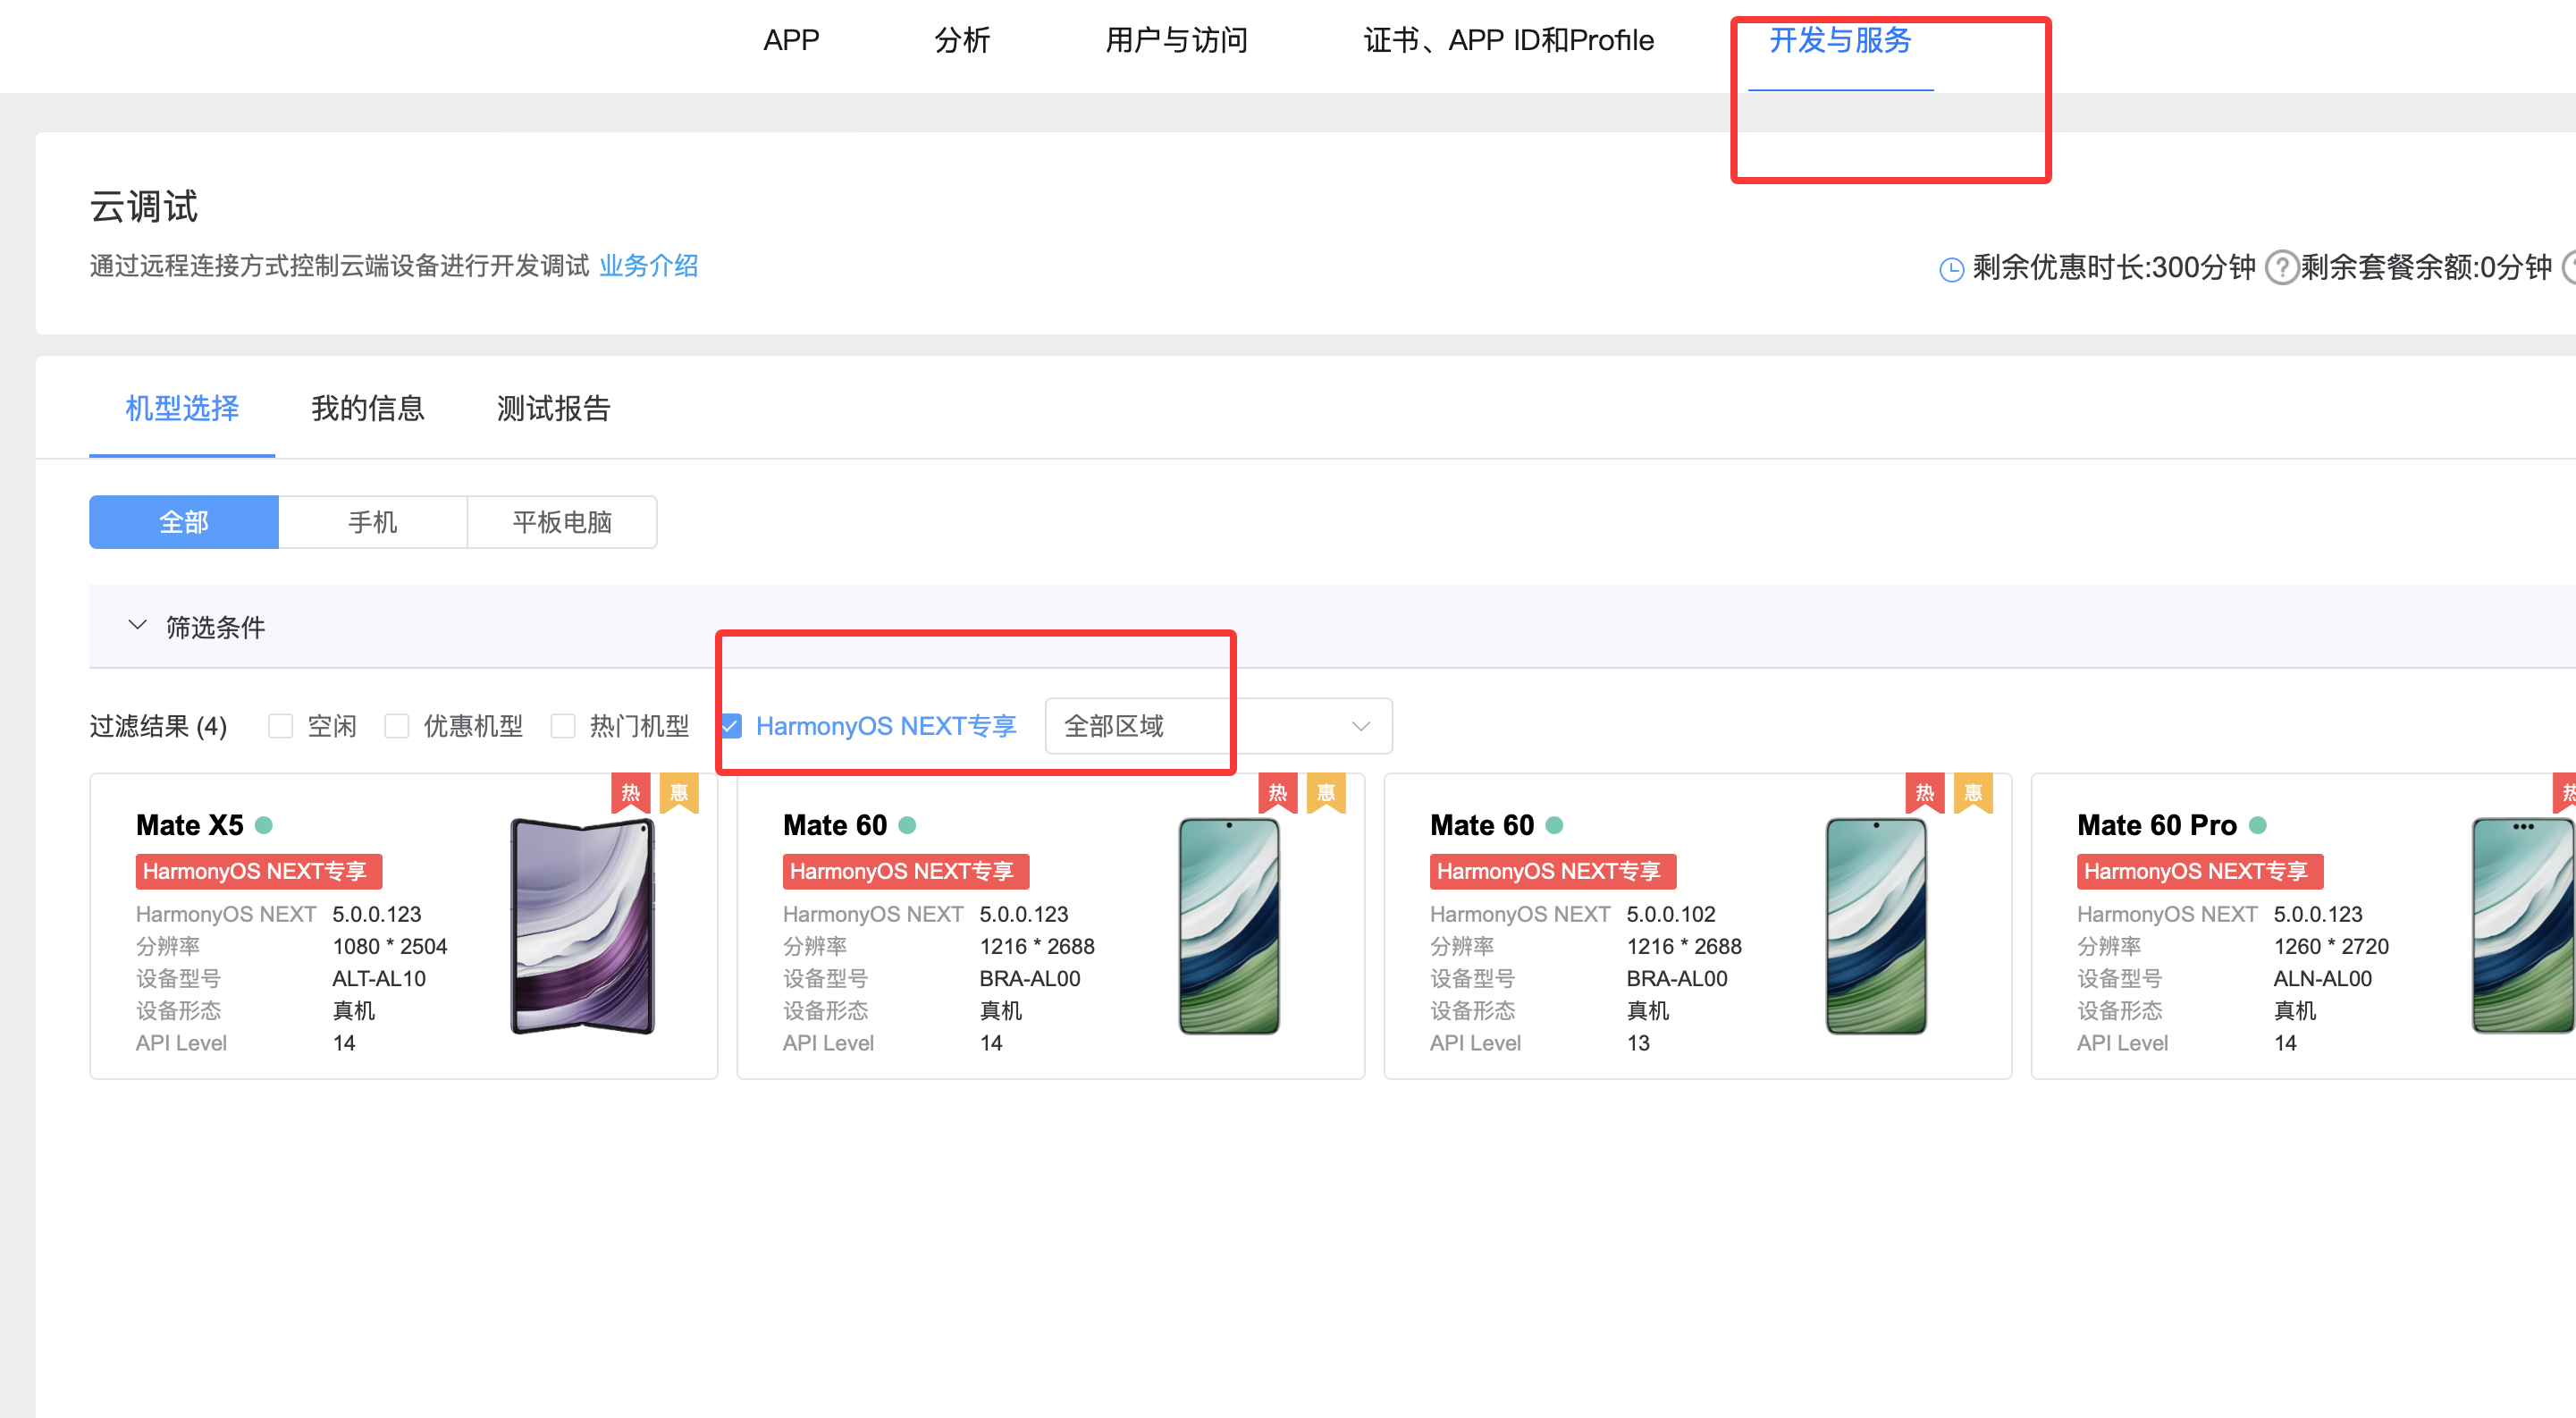The image size is (2576, 1418).
Task: Click the 云调试 page heading
Action: click(144, 207)
